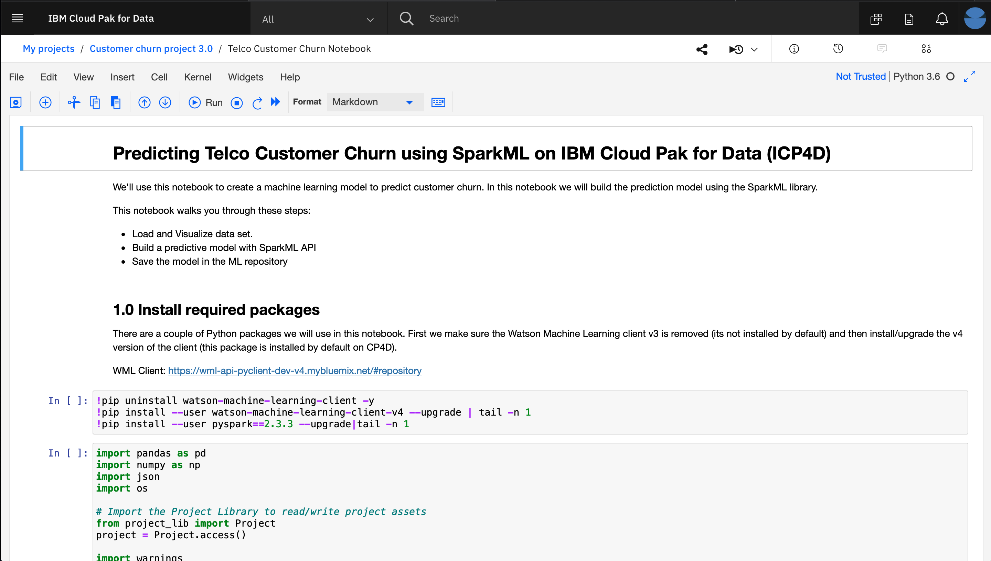
Task: Go to Customer churn project 3.0 breadcrumb
Action: pyautogui.click(x=151, y=48)
